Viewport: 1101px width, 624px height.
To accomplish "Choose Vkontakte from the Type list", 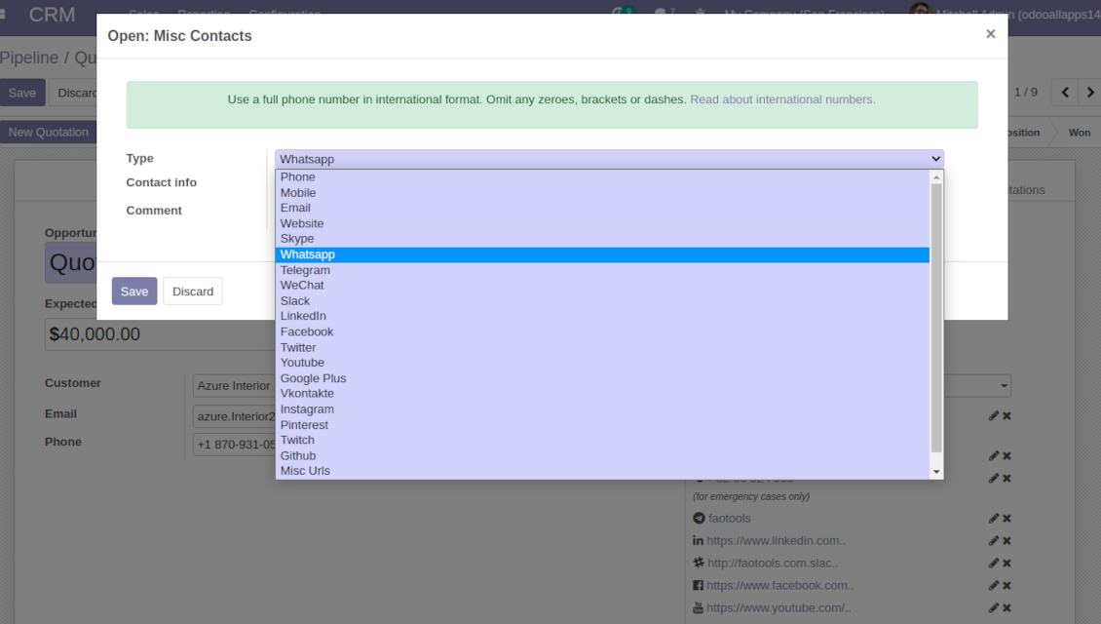I will point(602,394).
